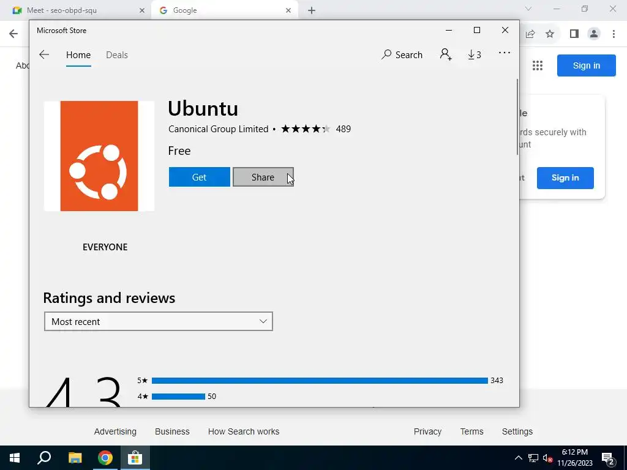Bookmark this page with star icon
The image size is (627, 470).
550,34
